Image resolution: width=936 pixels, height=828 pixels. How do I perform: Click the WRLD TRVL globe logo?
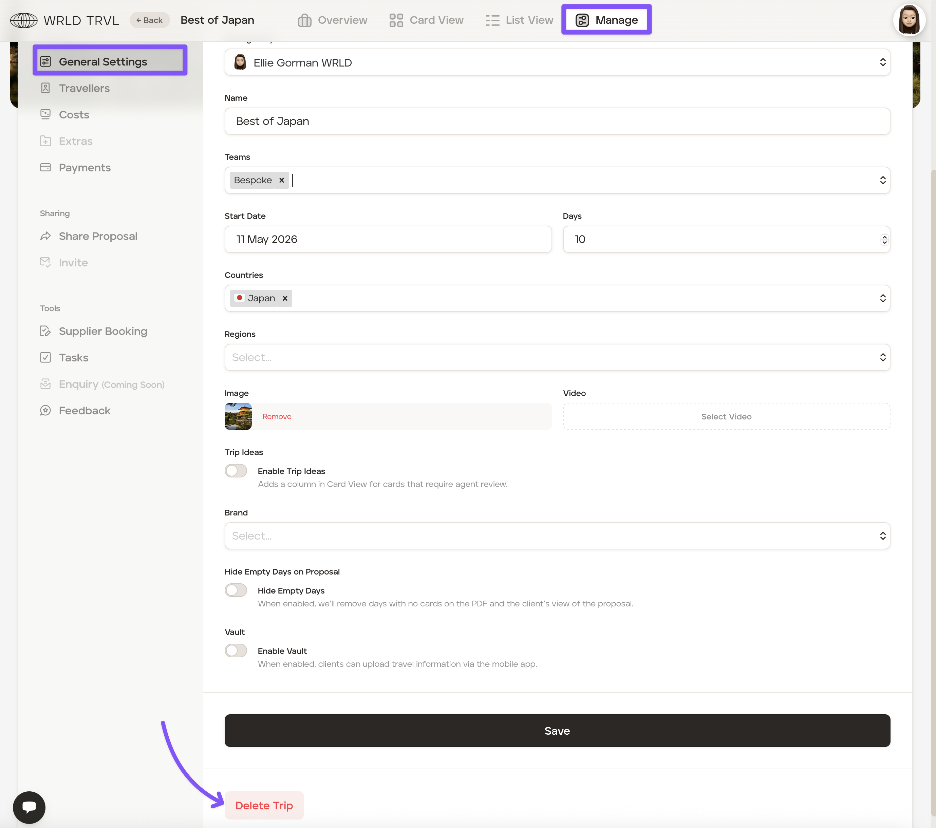24,20
